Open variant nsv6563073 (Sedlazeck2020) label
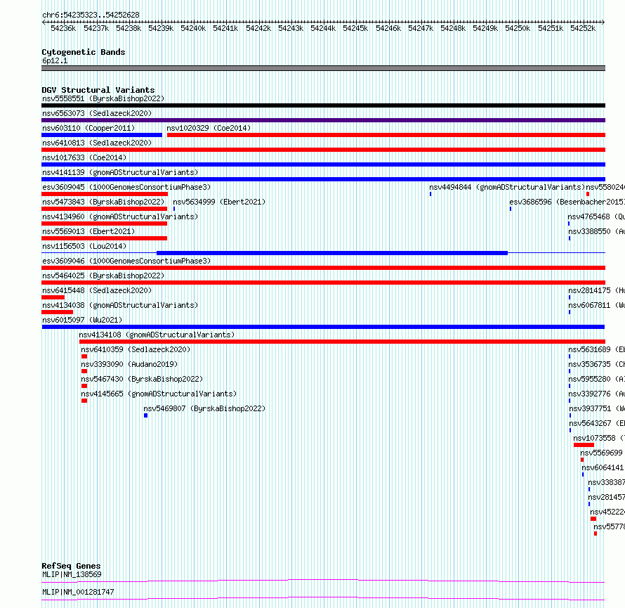 97,113
